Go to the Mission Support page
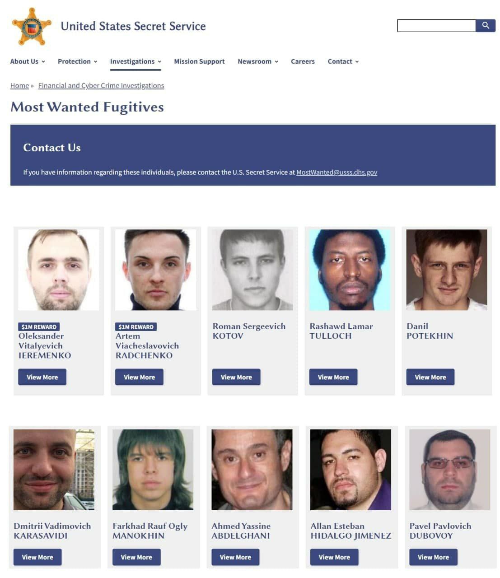The height and width of the screenshot is (578, 500). tap(199, 61)
